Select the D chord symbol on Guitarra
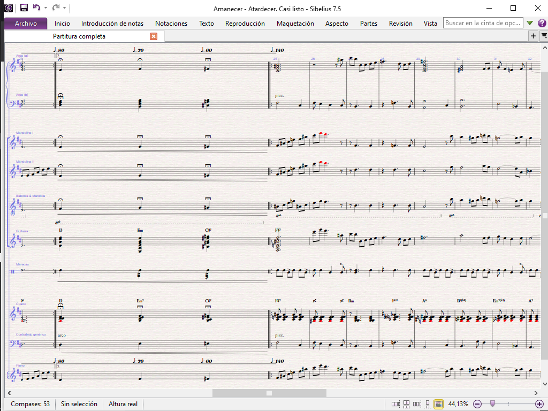This screenshot has width=548, height=411. pyautogui.click(x=60, y=230)
